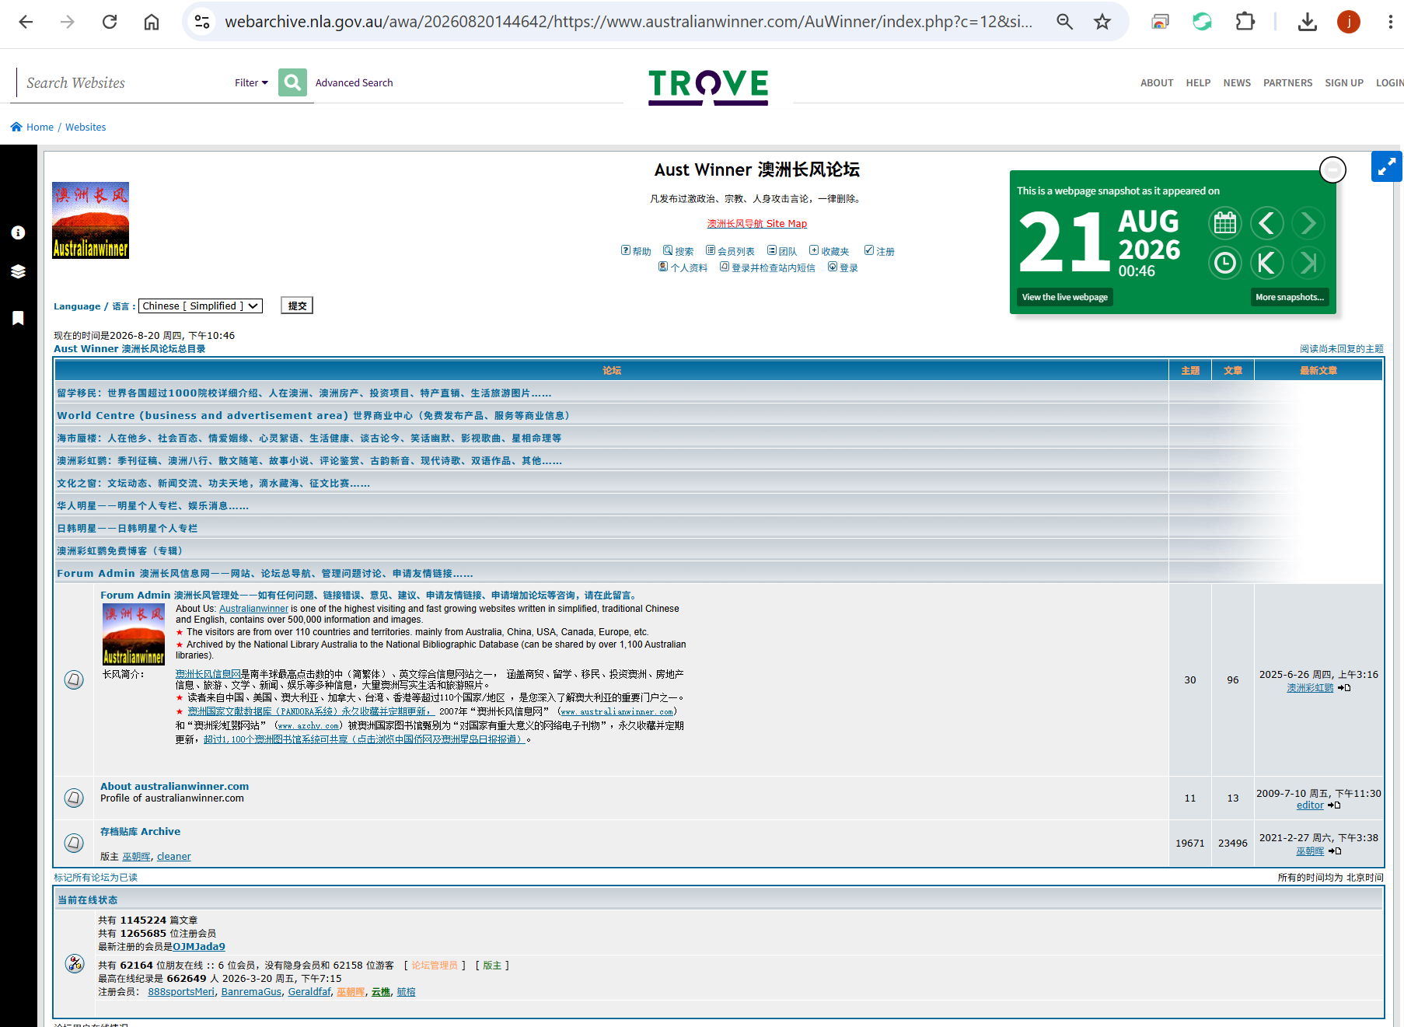Open the Forum Admin 澳洲长风信息网 category
The width and height of the screenshot is (1404, 1027).
[265, 573]
